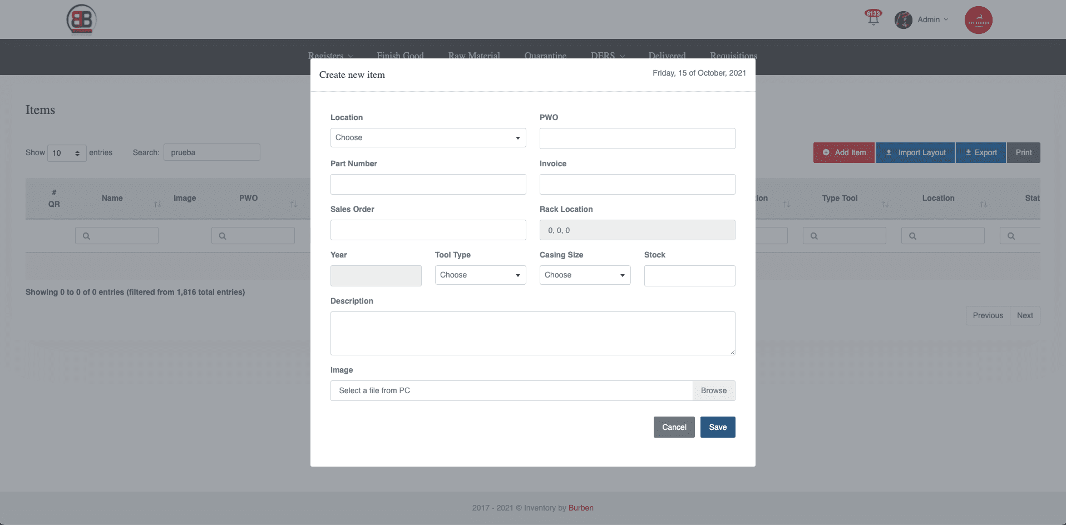Screen dimensions: 1066x525
Task: Save the new item
Action: 717,427
